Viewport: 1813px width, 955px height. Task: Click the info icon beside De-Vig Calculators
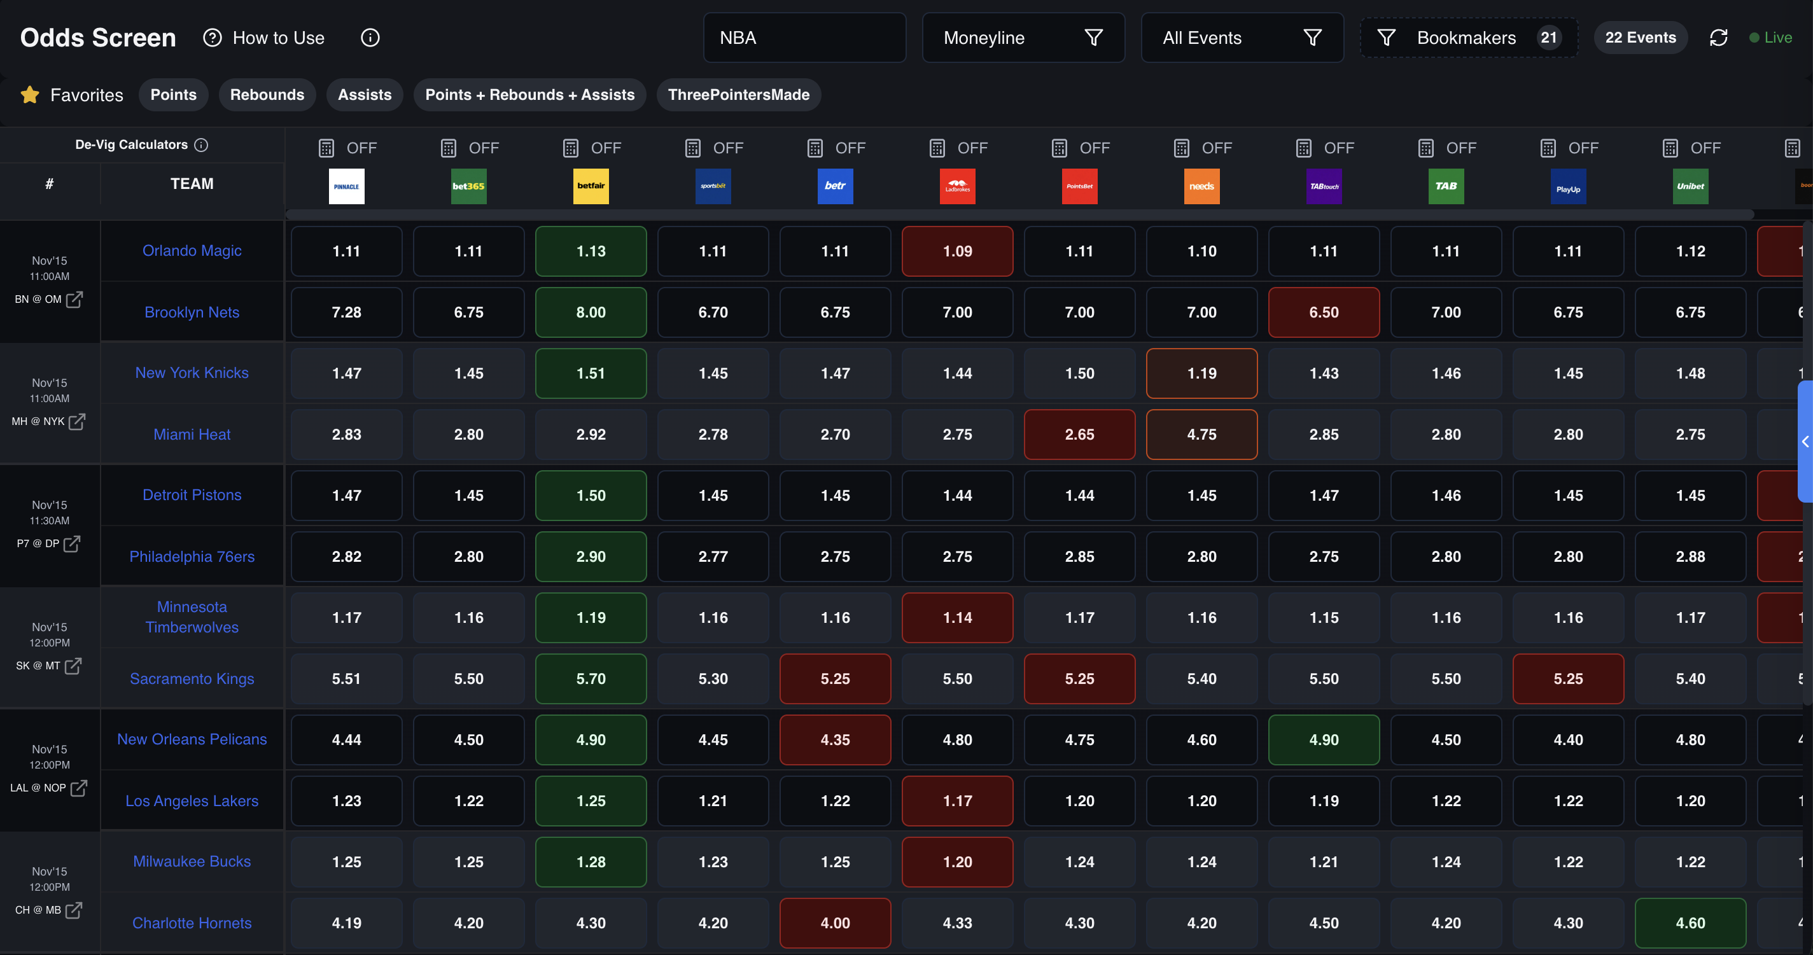202,145
